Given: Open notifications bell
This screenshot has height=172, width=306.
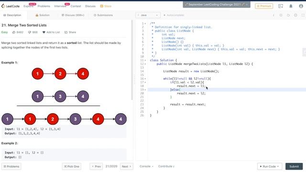Looking at the screenshot, I should (291, 6).
